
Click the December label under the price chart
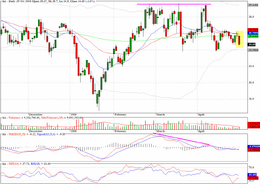click(x=36, y=115)
